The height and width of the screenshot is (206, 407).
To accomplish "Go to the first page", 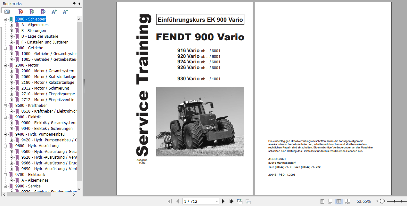I will coord(170,201).
